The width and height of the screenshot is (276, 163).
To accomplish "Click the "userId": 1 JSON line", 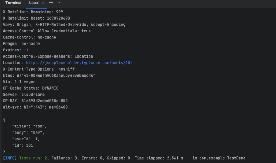I will [26, 139].
